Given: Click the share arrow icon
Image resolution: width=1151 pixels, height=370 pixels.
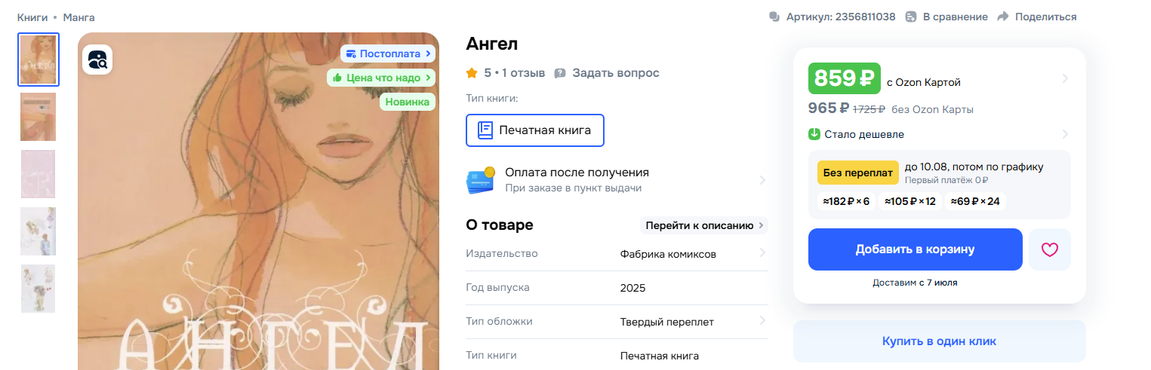Looking at the screenshot, I should pos(1003,17).
